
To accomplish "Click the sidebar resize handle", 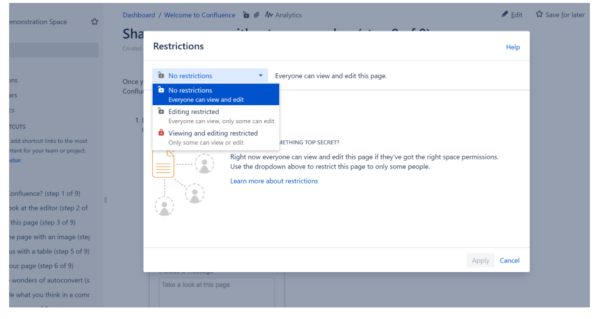I will [x=105, y=200].
